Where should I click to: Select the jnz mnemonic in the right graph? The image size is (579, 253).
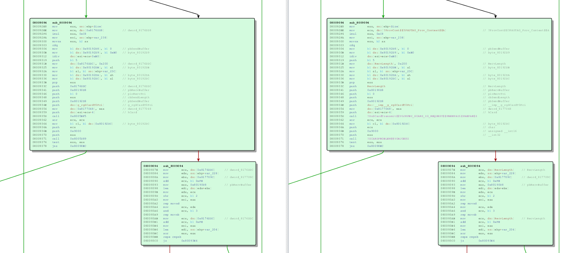point(352,146)
